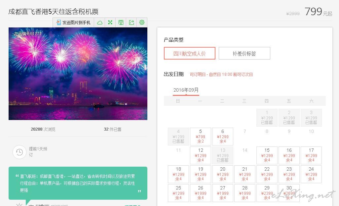Choose date 30 priced ¥2699
The width and height of the screenshot is (339, 206).
coord(289,193)
